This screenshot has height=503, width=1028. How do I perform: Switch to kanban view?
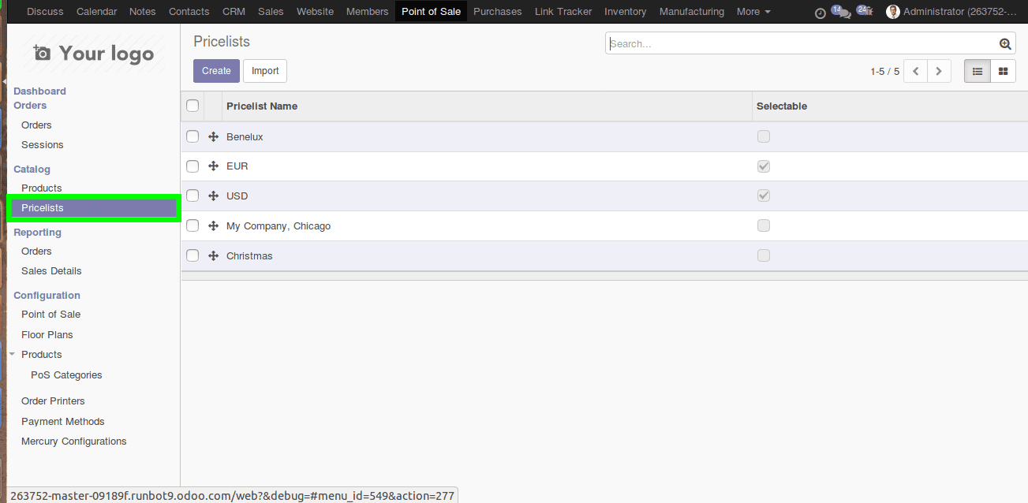coord(1003,71)
